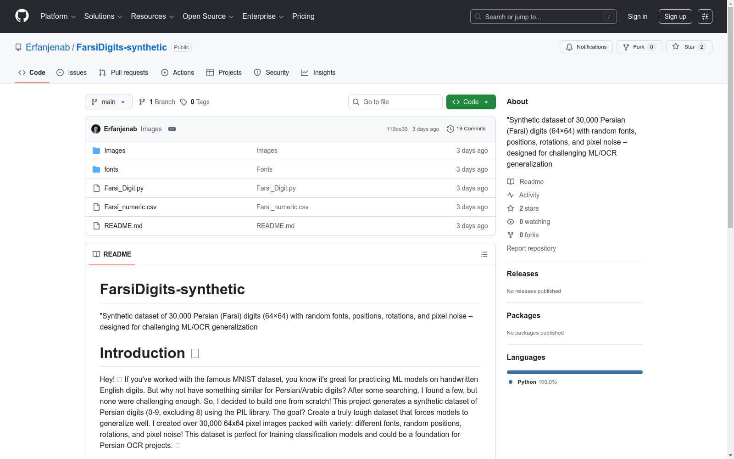Screen dimensions: 734x459
Task: Open the README outline icon
Action: tap(484, 254)
